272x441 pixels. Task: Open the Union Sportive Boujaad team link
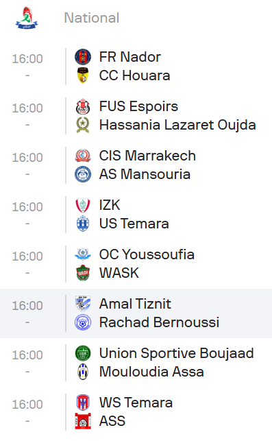pos(177,353)
